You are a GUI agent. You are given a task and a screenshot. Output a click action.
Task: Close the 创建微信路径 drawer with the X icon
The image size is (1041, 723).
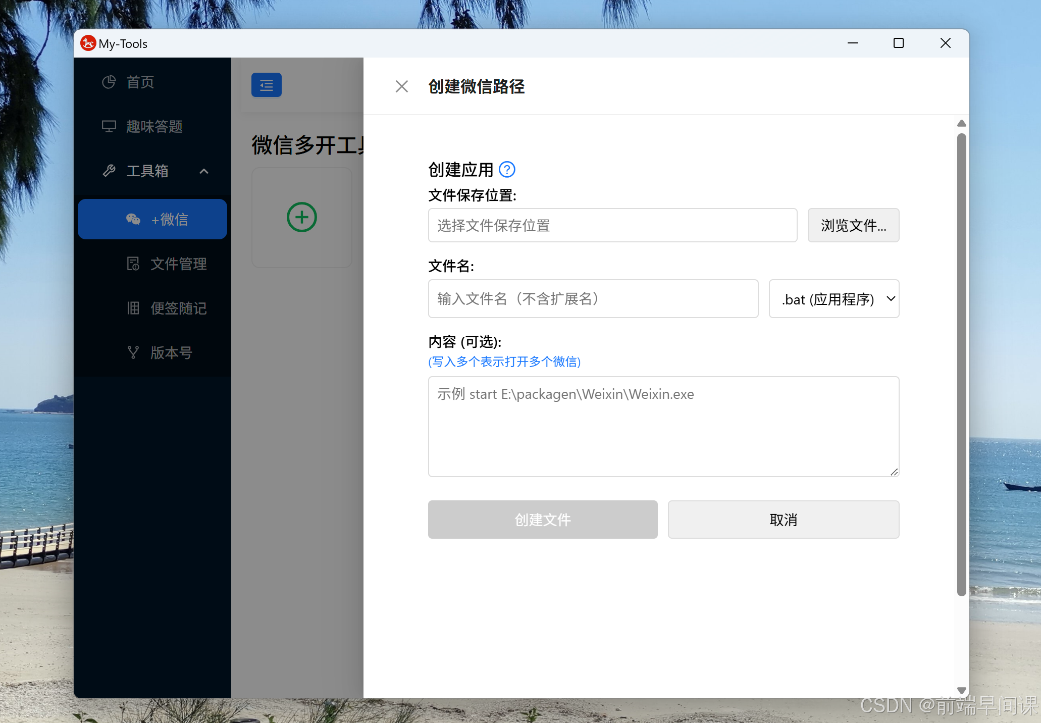click(402, 86)
